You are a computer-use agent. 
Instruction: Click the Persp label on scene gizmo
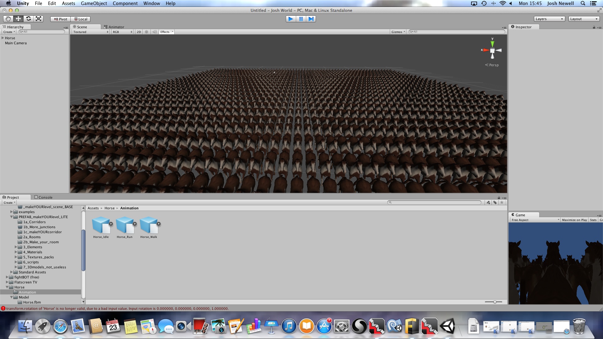pos(494,65)
